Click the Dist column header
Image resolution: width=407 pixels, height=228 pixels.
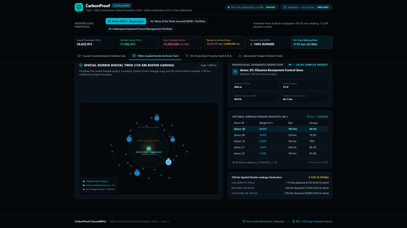click(x=290, y=123)
